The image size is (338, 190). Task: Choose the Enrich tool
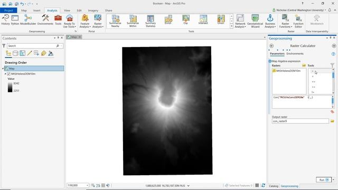[168, 20]
